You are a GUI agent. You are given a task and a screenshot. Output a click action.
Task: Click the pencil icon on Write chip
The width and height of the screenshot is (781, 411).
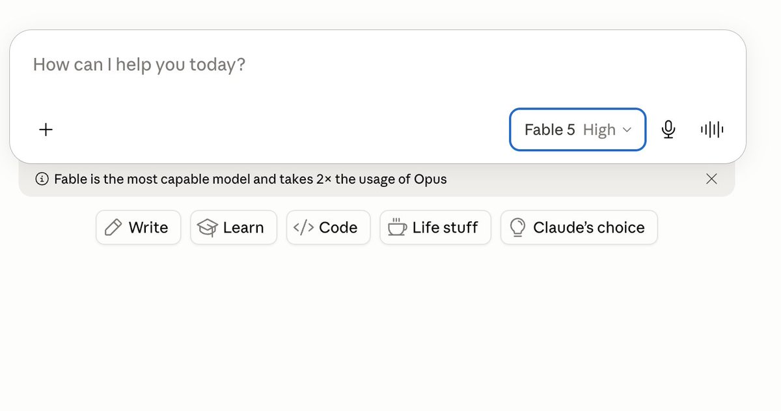point(113,227)
